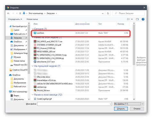Open the Упорядочить menu
Viewport: 152px width, 118px height.
(x=15, y=19)
